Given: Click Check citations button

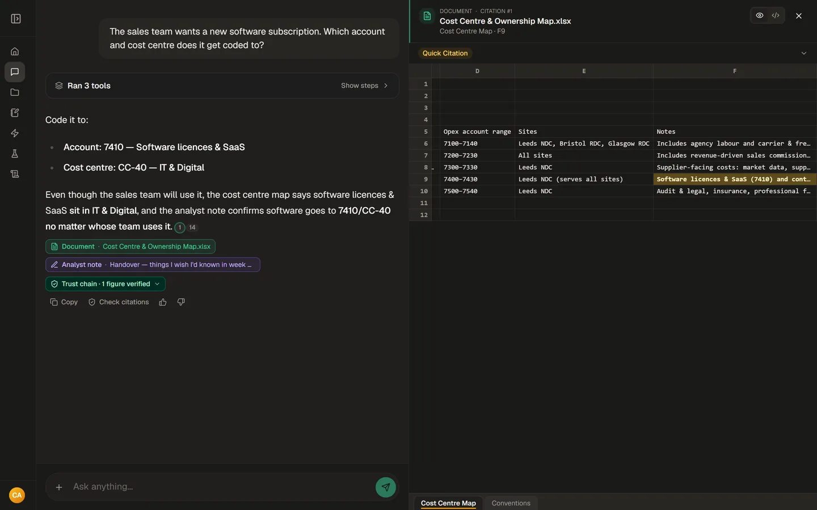Looking at the screenshot, I should (x=119, y=302).
